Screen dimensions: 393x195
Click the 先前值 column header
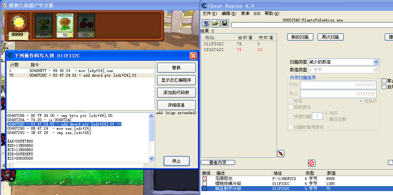[265, 37]
